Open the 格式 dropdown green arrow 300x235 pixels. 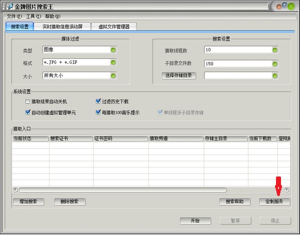pos(113,62)
